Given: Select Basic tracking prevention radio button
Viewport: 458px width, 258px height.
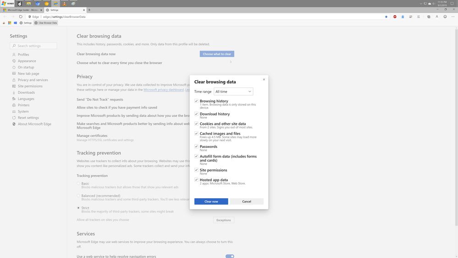Looking at the screenshot, I should click(x=78, y=184).
